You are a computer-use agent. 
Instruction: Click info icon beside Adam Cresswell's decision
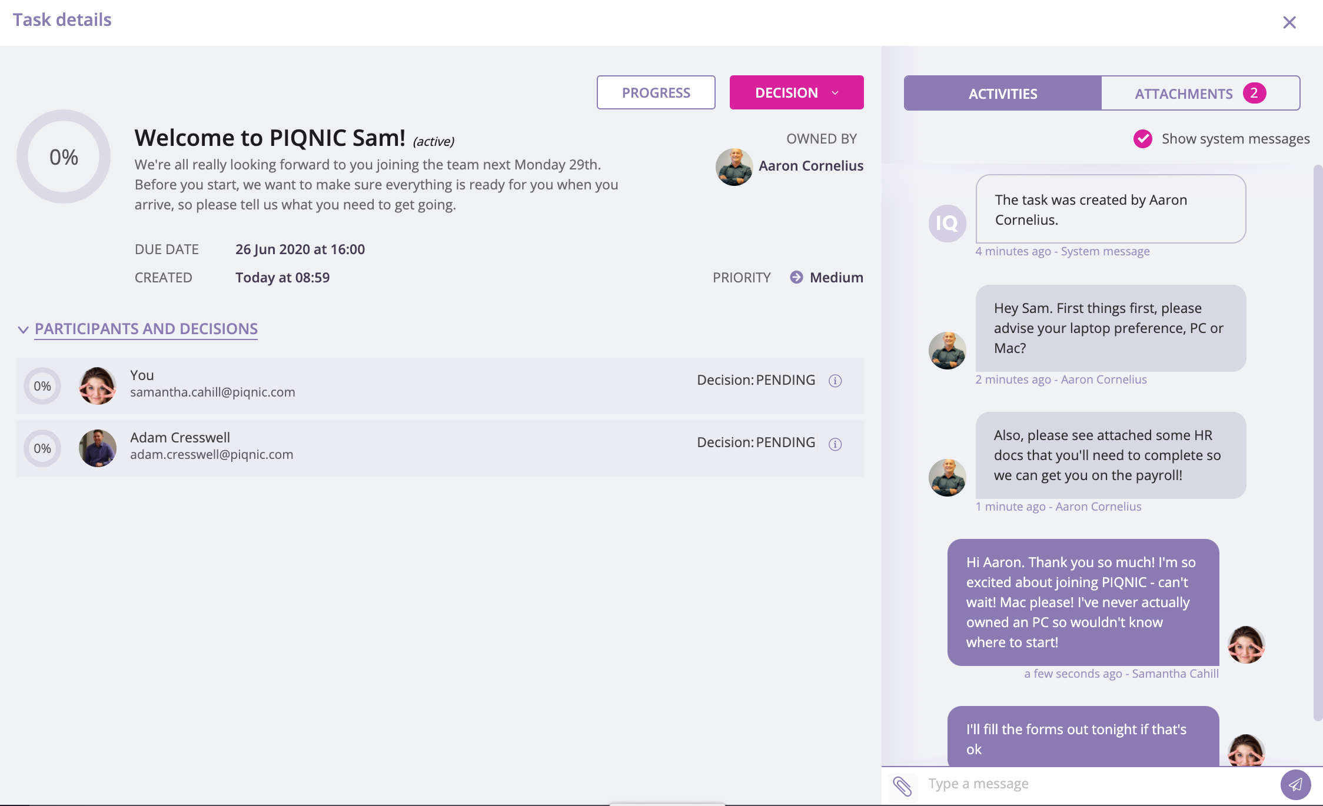[835, 444]
